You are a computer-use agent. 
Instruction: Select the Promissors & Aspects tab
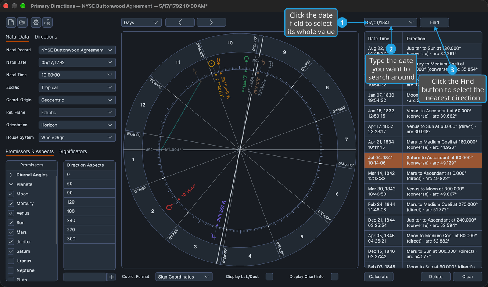click(29, 151)
